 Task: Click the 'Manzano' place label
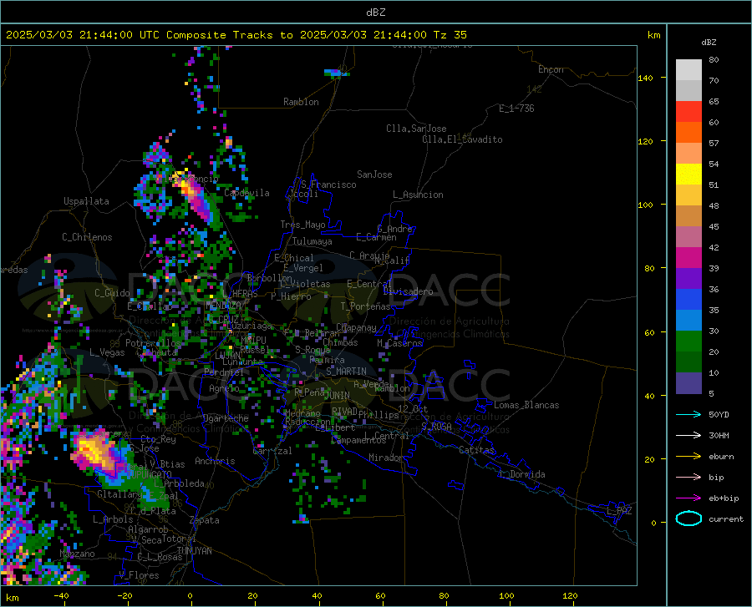point(77,554)
